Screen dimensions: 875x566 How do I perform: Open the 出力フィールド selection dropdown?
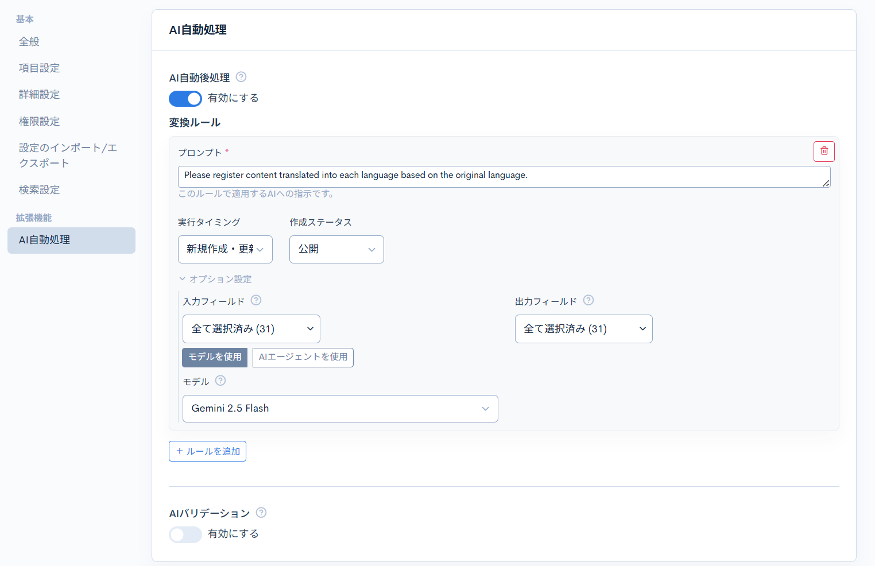click(584, 329)
